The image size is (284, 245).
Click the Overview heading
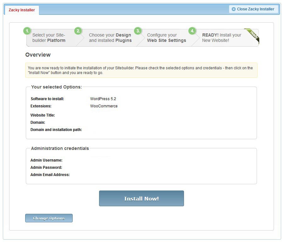[x=38, y=55]
